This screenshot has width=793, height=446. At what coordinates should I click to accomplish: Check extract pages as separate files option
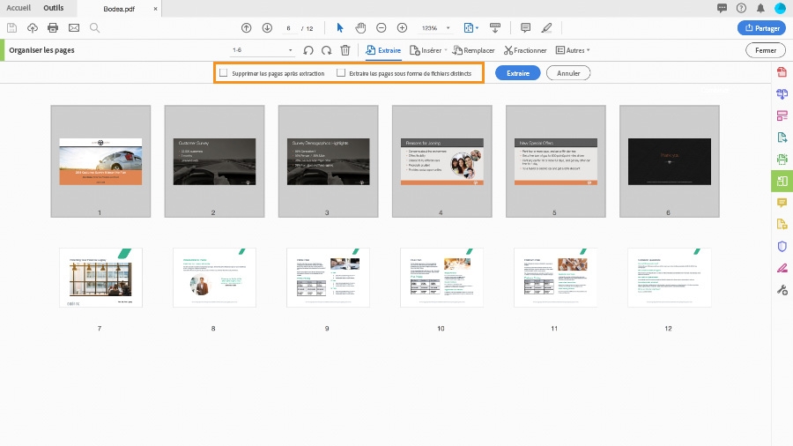341,73
